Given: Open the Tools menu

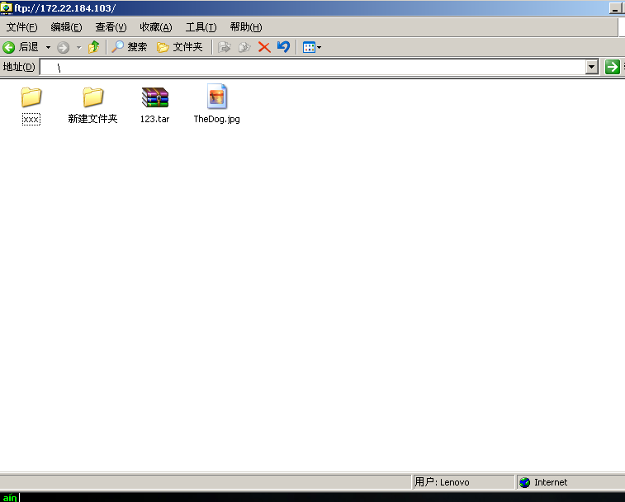Looking at the screenshot, I should coord(201,27).
